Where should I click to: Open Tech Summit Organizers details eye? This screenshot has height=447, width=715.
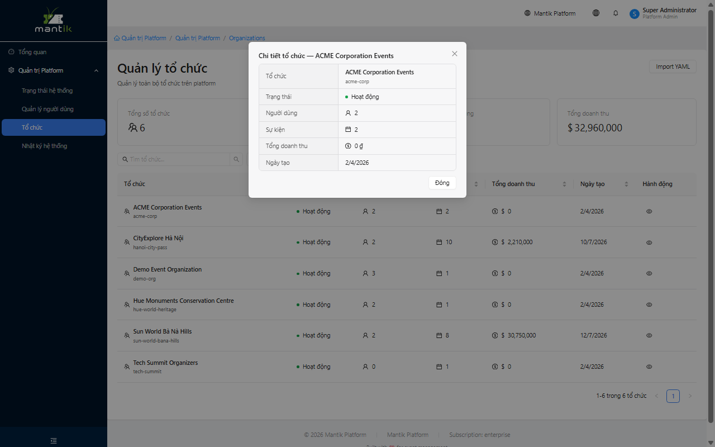(x=649, y=367)
